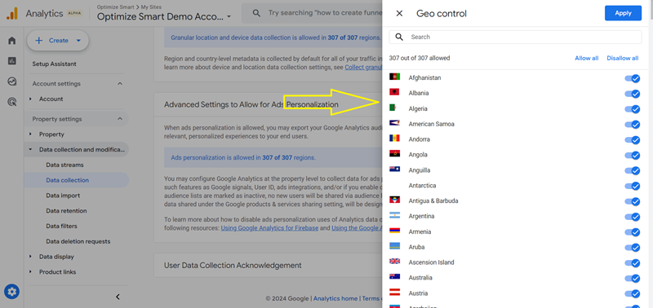Click the magnifier icon in top search bar
653x308 pixels.
[x=257, y=13]
